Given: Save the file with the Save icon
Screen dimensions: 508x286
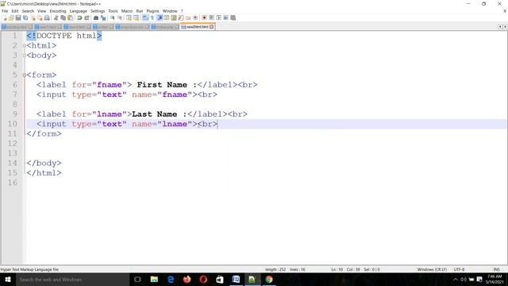Looking at the screenshot, I should pos(18,17).
